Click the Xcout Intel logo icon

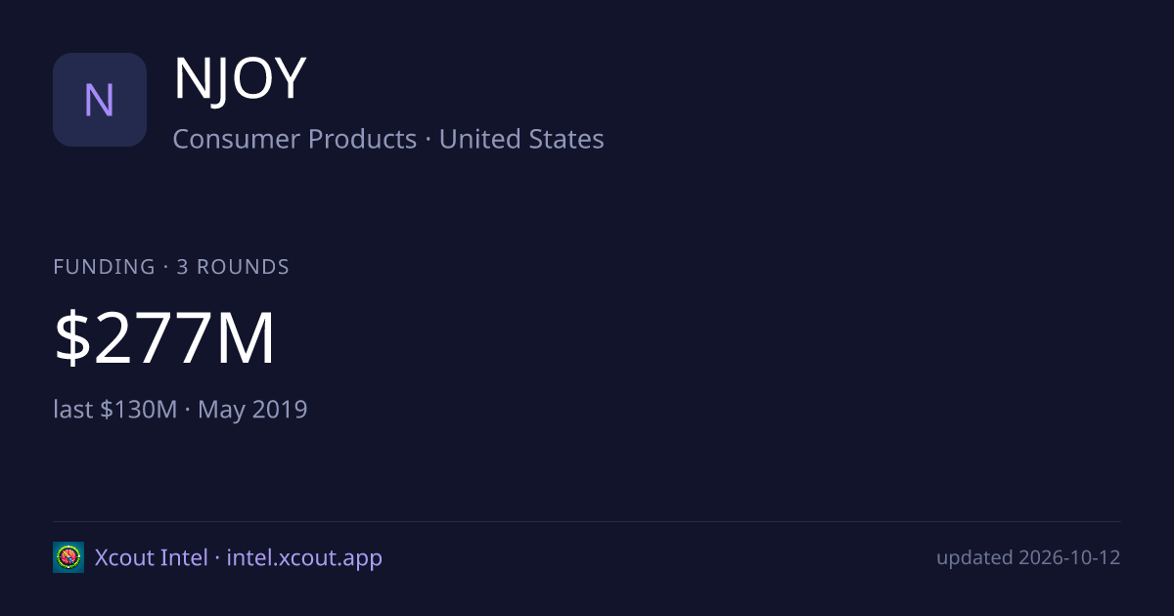(68, 557)
